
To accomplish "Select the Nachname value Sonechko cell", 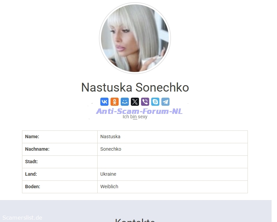I will 173,149.
